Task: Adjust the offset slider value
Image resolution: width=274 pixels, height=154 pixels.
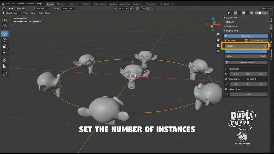Action: [246, 56]
